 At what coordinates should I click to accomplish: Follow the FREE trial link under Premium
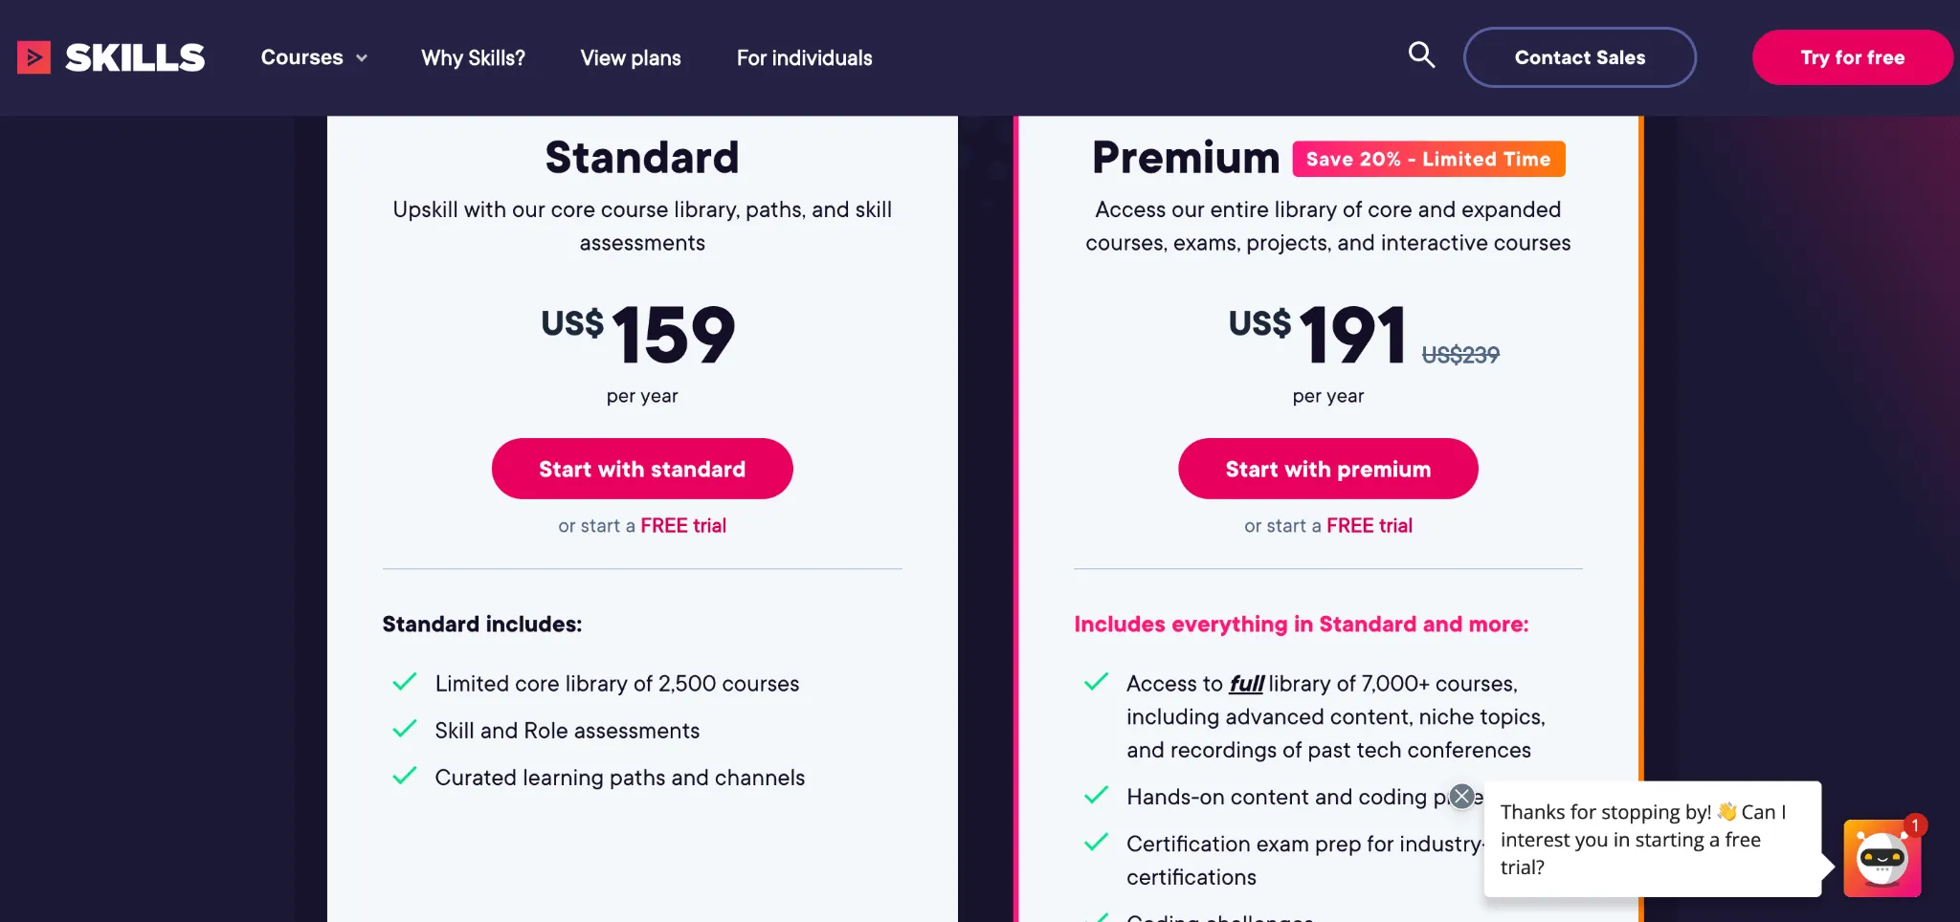[1370, 526]
